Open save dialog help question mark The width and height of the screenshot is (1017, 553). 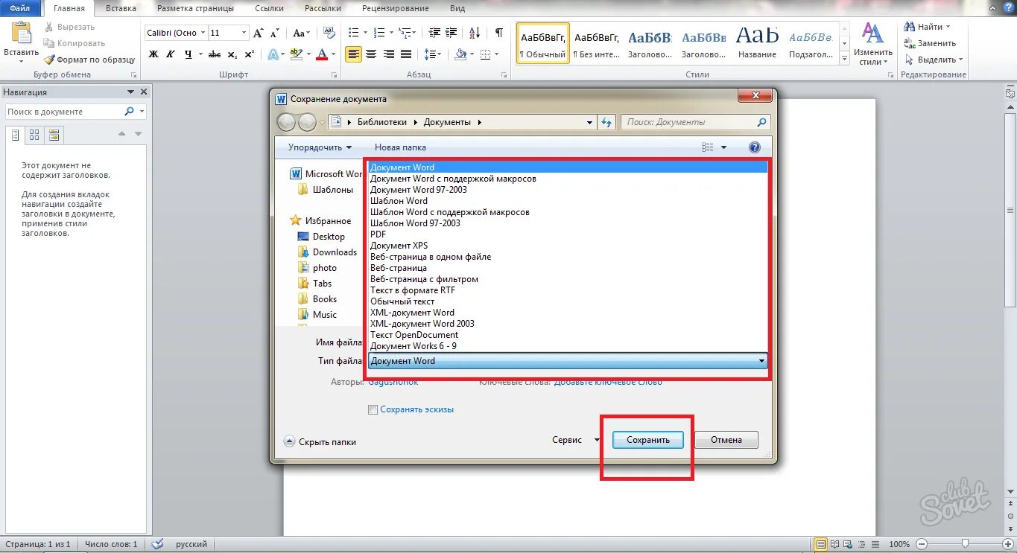coord(755,147)
